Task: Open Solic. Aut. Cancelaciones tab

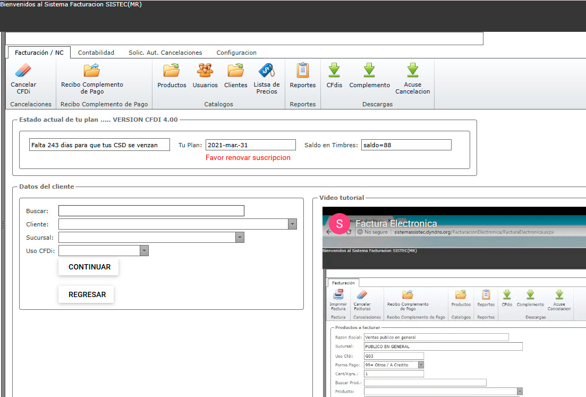Action: [165, 53]
